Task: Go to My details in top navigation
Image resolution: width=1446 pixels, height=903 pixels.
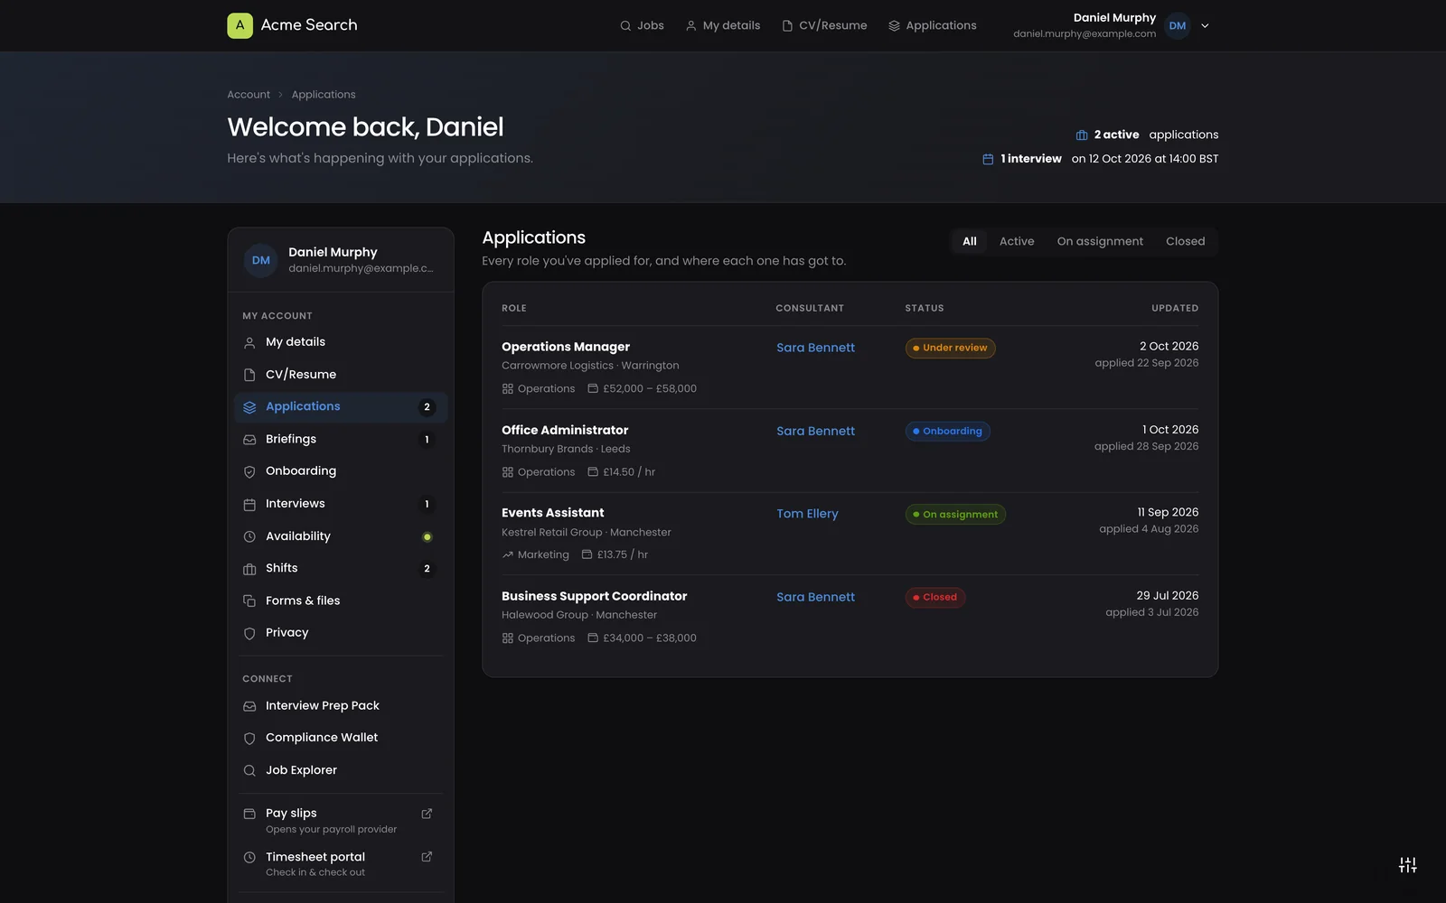Action: 722,25
